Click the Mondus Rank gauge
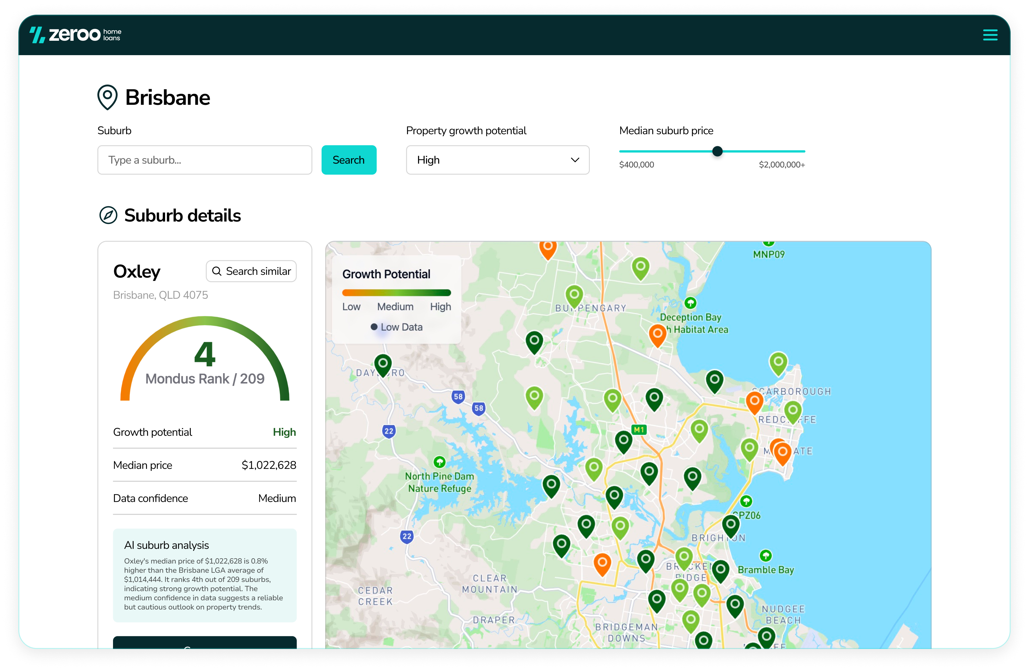The height and width of the screenshot is (671, 1029). click(205, 359)
